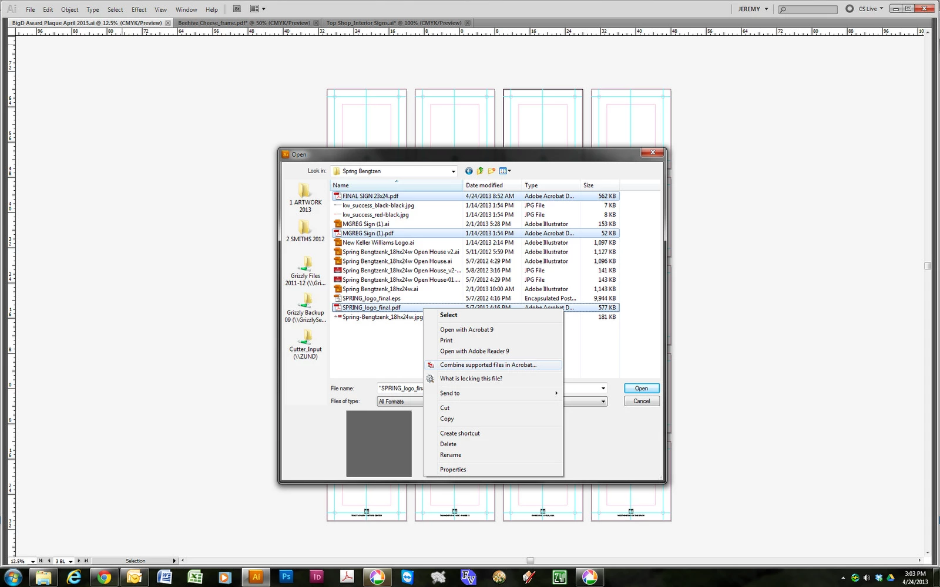Choose Create shortcut from context menu
The height and width of the screenshot is (587, 940).
460,433
